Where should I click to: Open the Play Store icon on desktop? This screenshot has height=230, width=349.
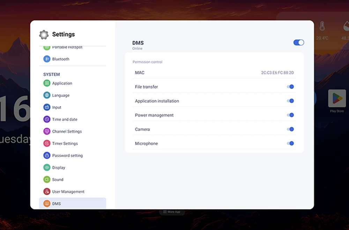(337, 98)
